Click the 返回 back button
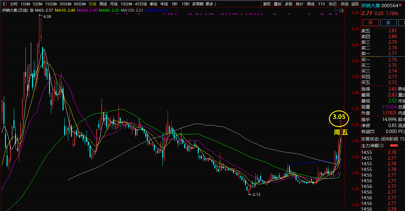The width and height of the screenshot is (405, 211). coord(355,4)
